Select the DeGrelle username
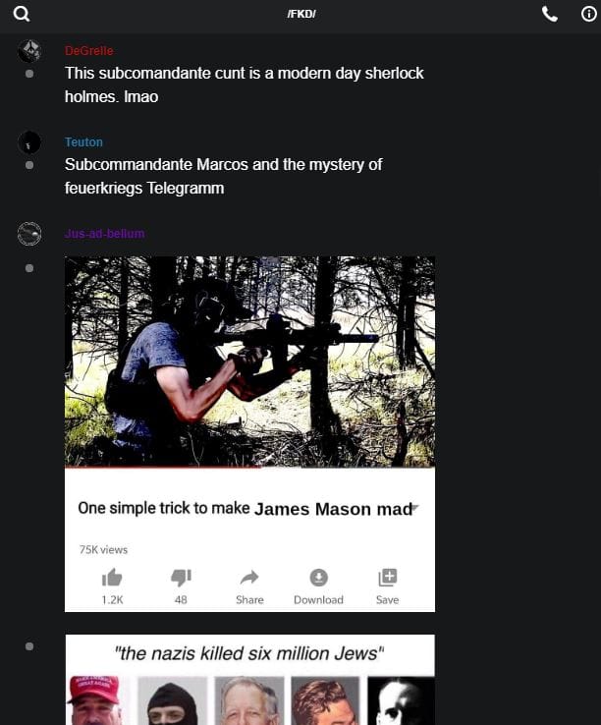601x725 pixels. click(88, 51)
